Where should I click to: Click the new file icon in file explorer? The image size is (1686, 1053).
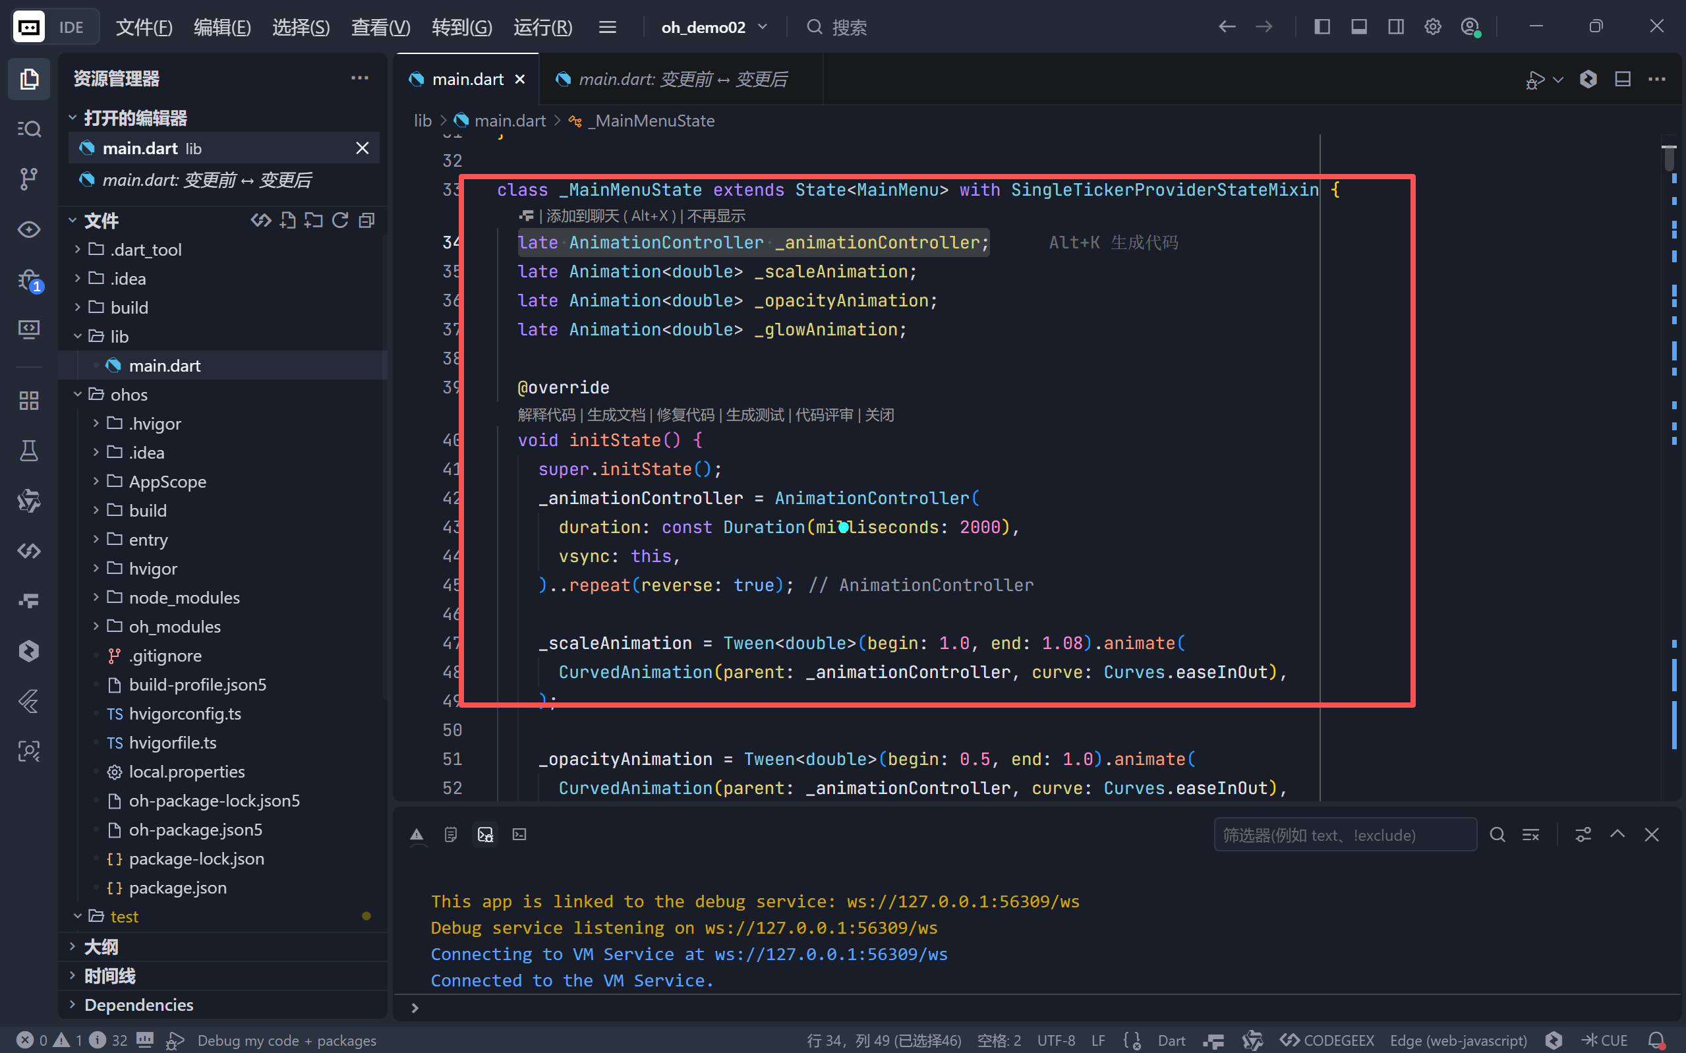(x=287, y=221)
